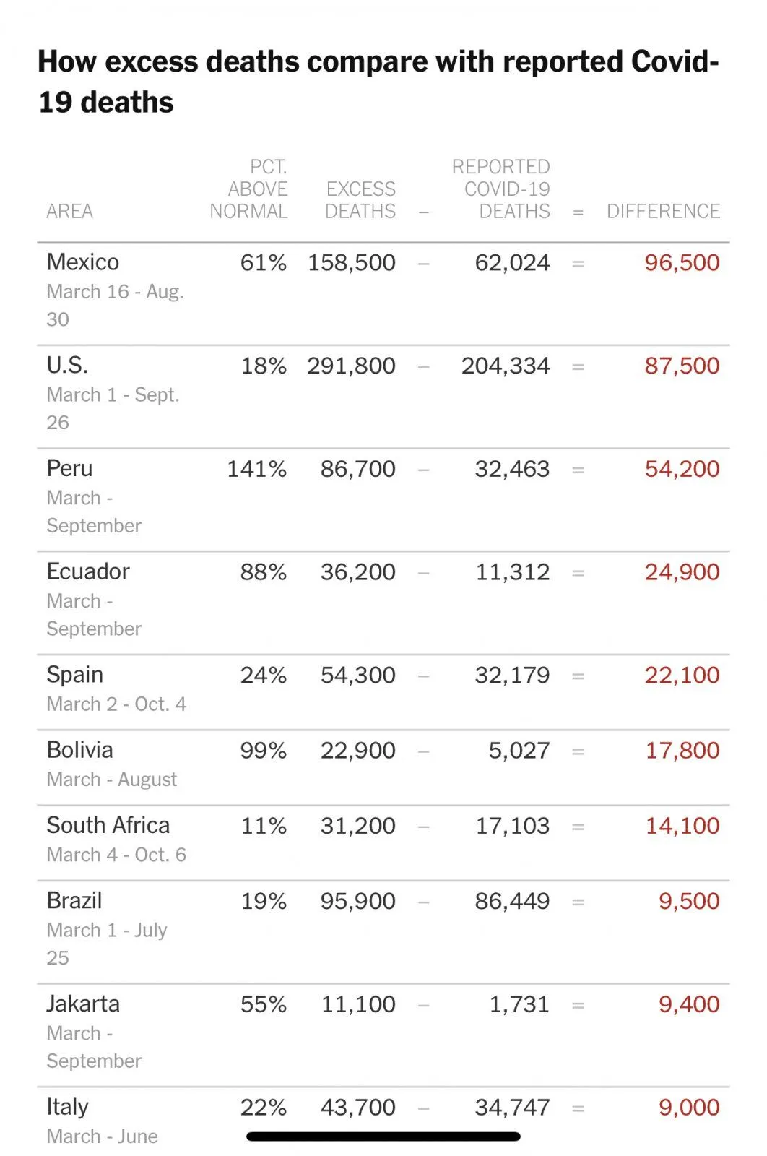Select the U.S. row name
Viewport: 767px width, 1156px height.
pos(68,366)
